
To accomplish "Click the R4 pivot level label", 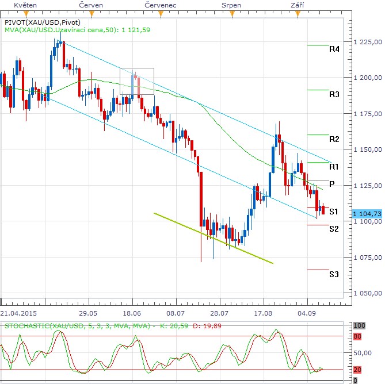I will click(334, 49).
